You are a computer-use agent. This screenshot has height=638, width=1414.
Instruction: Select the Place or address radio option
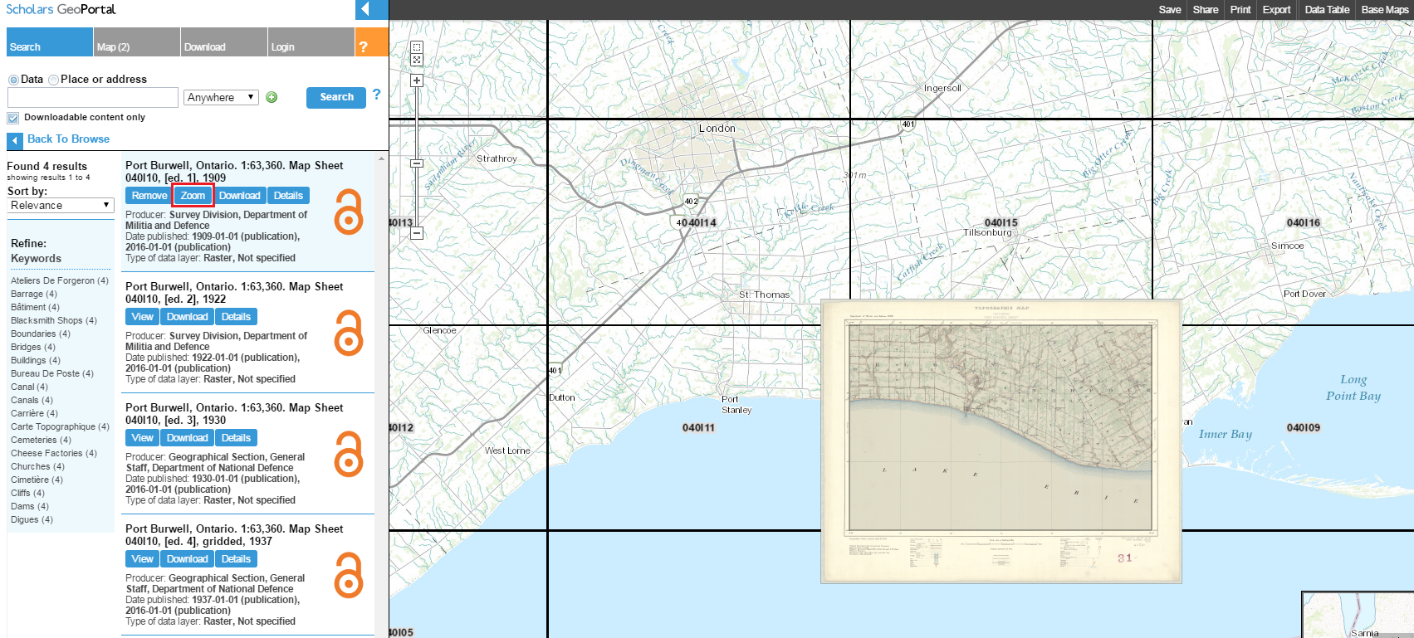53,80
